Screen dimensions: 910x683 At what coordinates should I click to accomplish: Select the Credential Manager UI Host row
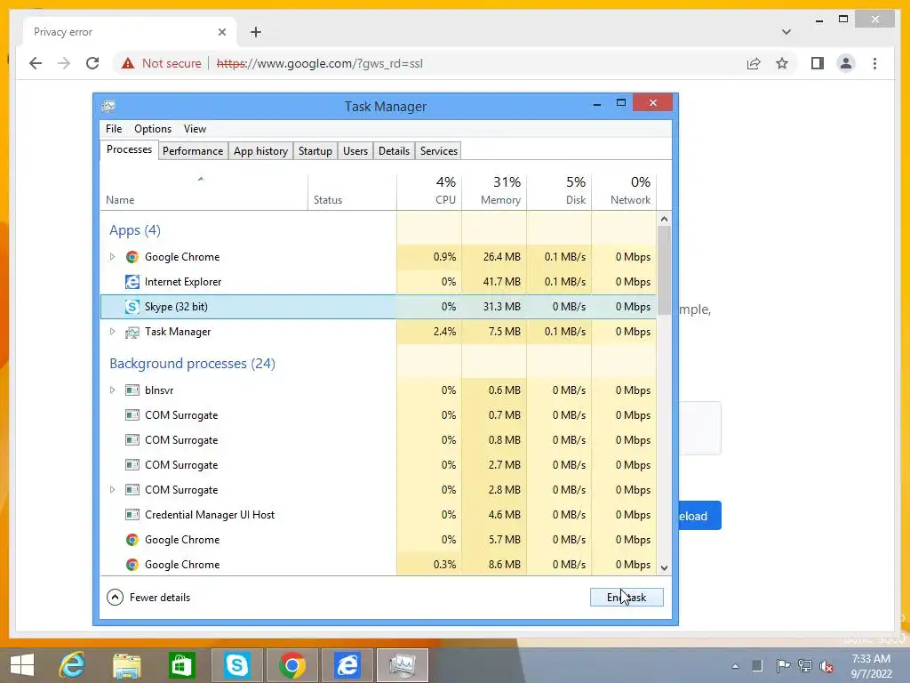(x=379, y=515)
